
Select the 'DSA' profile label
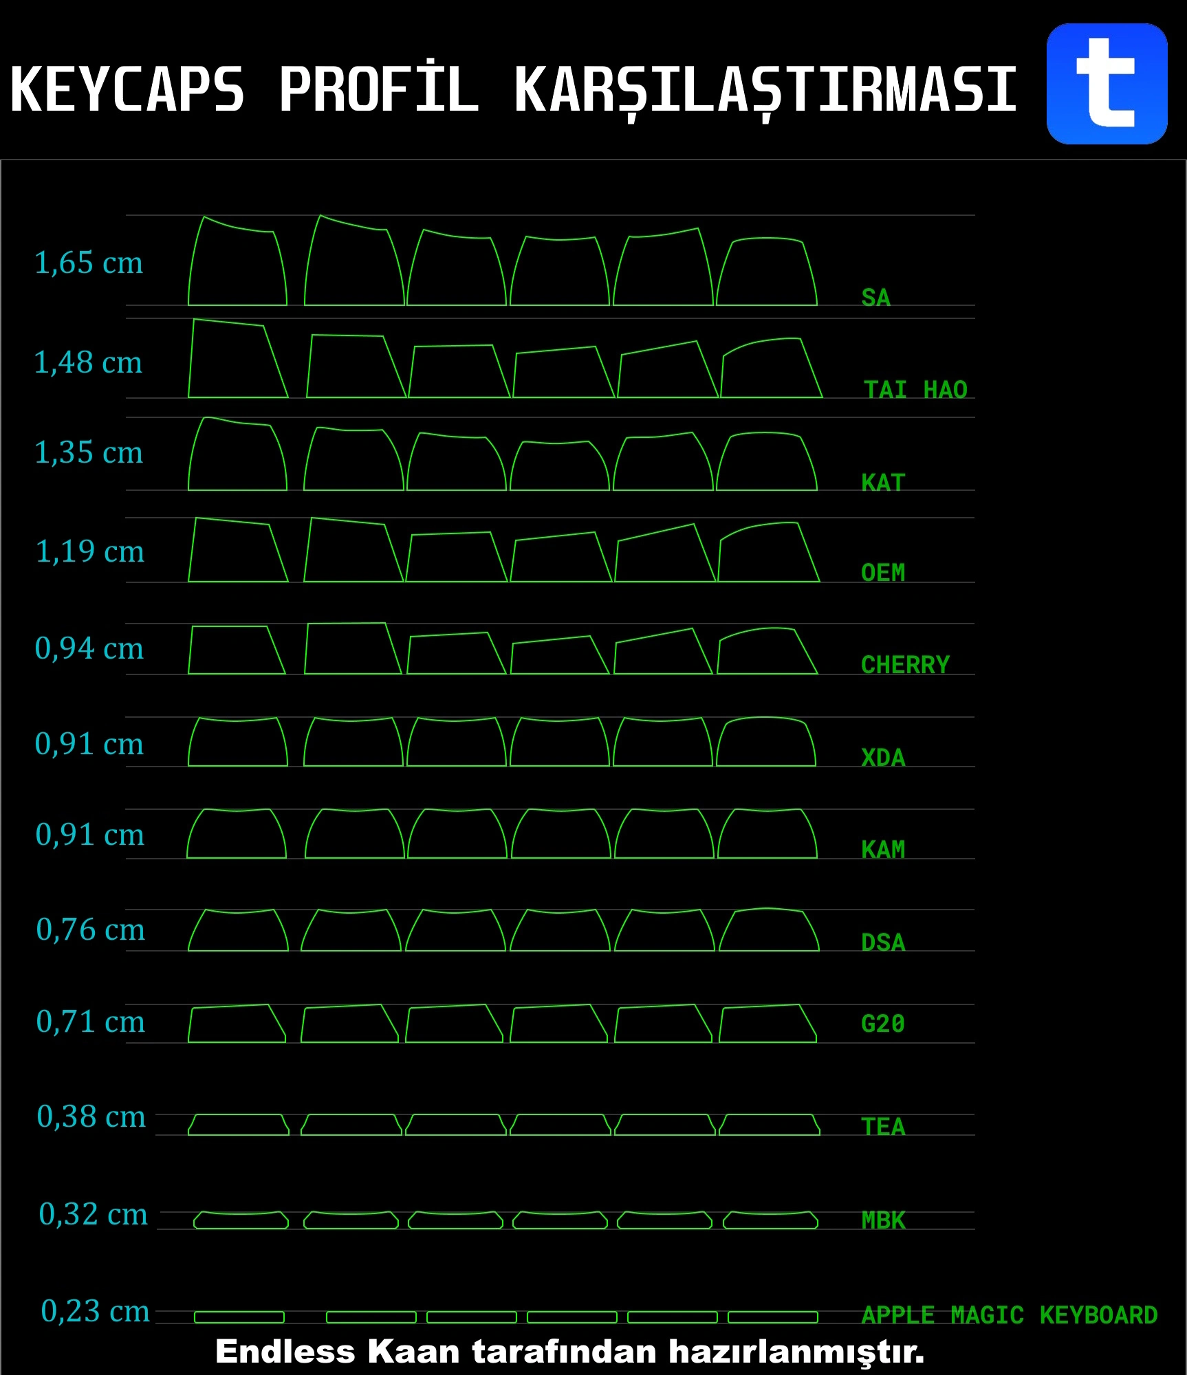883,943
